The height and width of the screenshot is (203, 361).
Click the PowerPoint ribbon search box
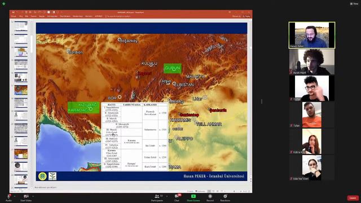pos(118,16)
